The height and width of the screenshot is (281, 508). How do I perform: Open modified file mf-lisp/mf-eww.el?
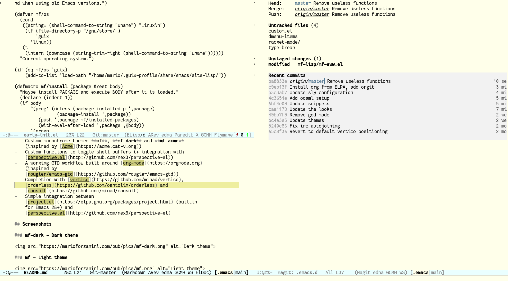click(x=320, y=64)
